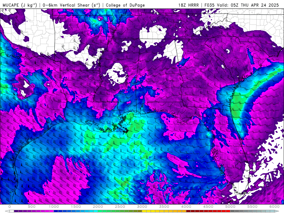Click the 500 value on the color scale
The width and height of the screenshot is (284, 213).
(32, 207)
